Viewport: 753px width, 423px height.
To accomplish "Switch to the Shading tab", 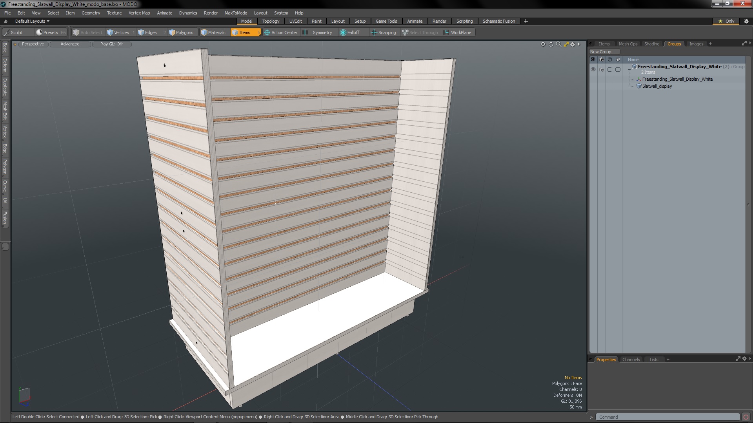I will pyautogui.click(x=651, y=44).
